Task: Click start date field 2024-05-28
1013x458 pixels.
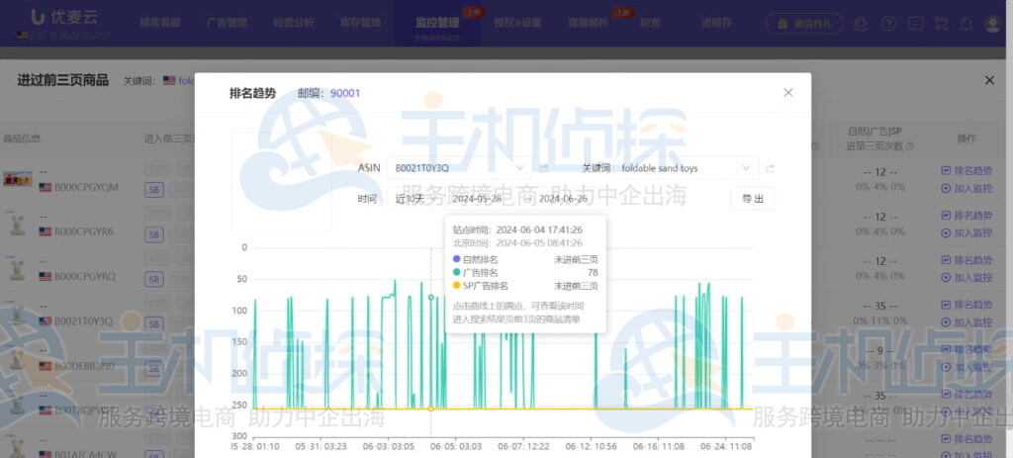Action: coord(477,199)
